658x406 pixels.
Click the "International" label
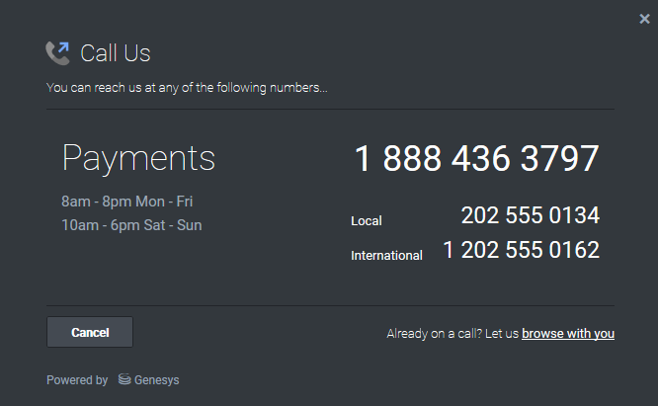[386, 256]
